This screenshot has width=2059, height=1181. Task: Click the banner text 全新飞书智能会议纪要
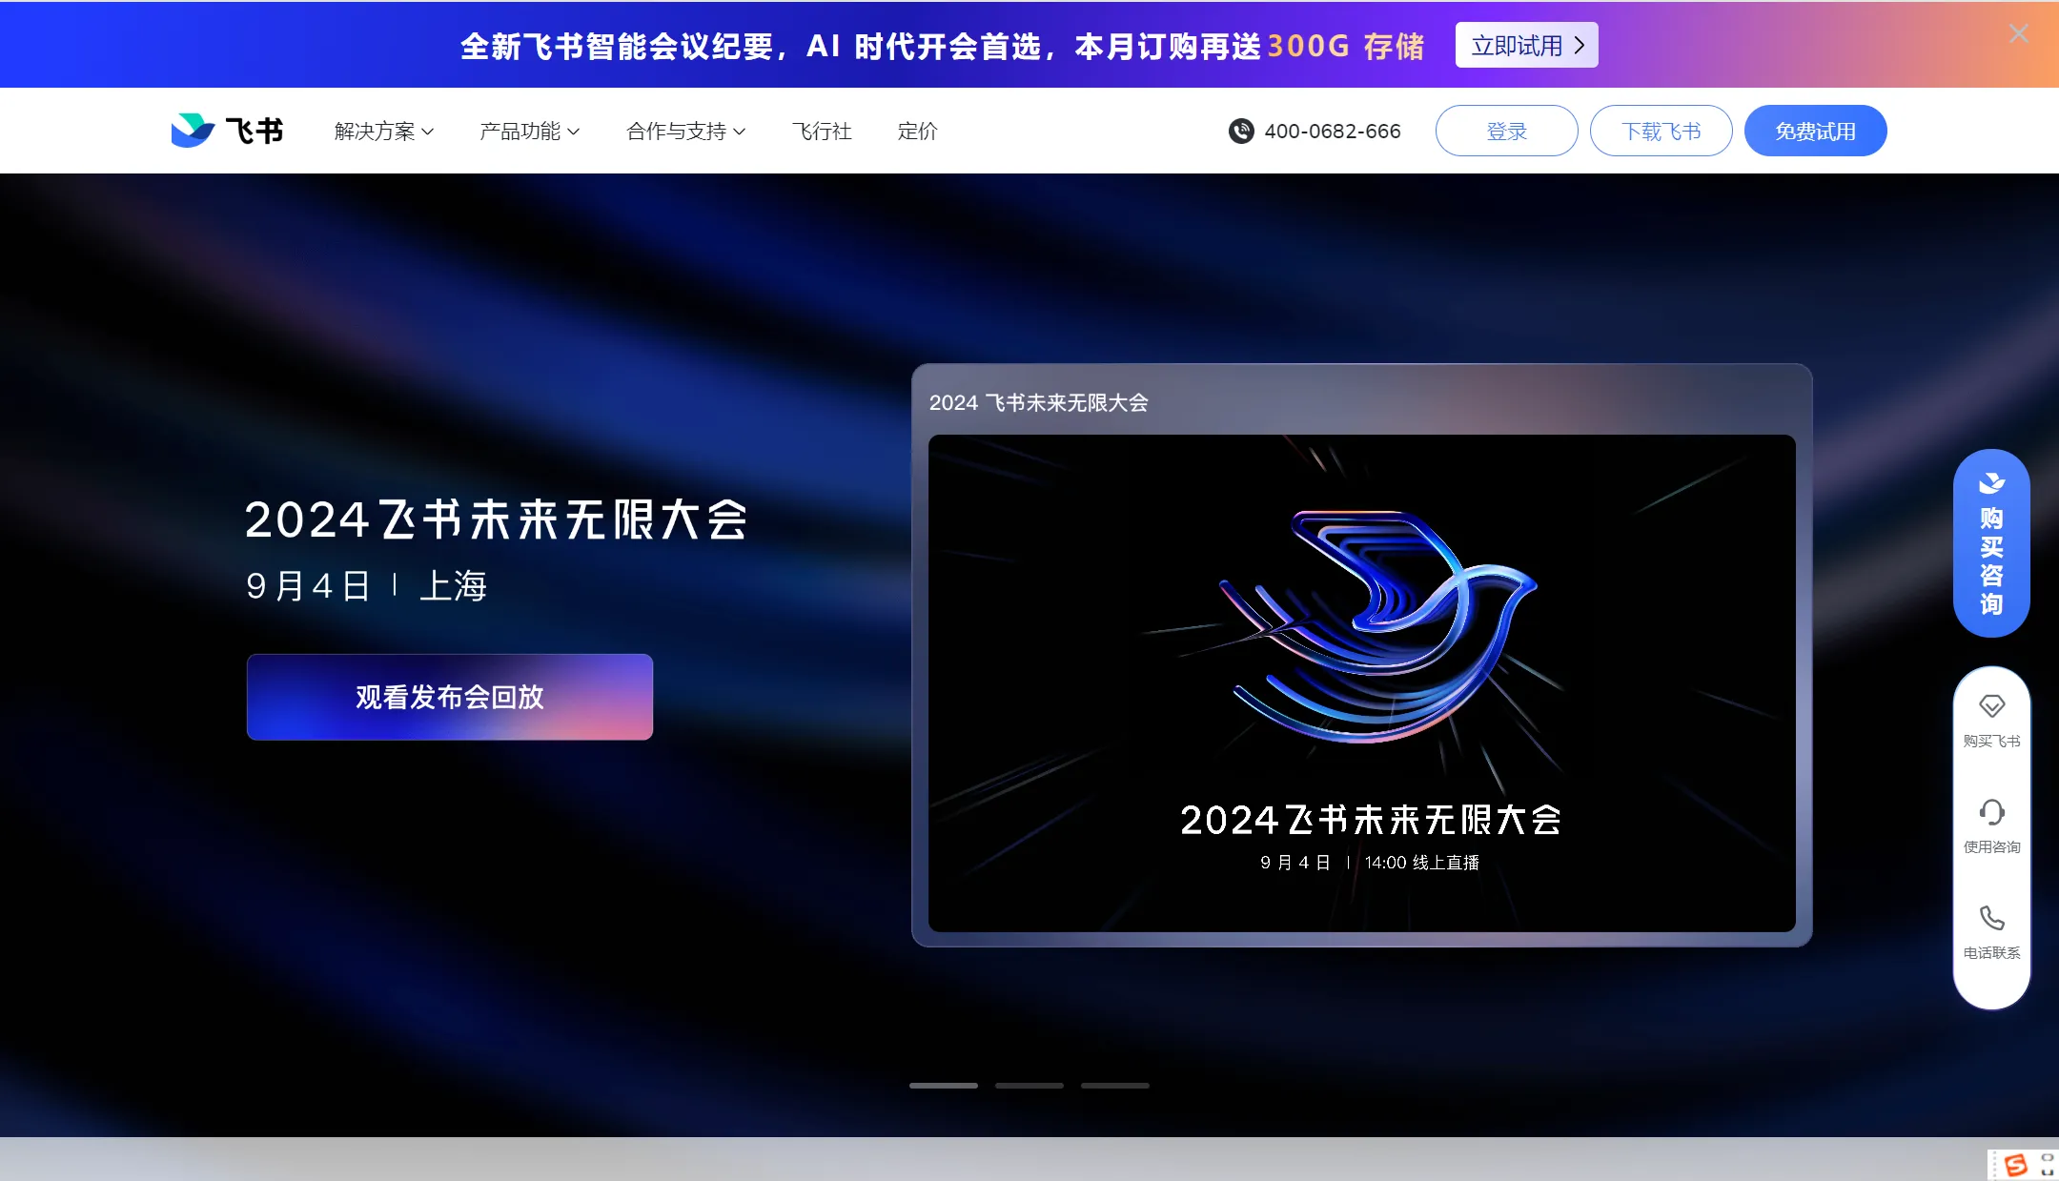pos(617,46)
